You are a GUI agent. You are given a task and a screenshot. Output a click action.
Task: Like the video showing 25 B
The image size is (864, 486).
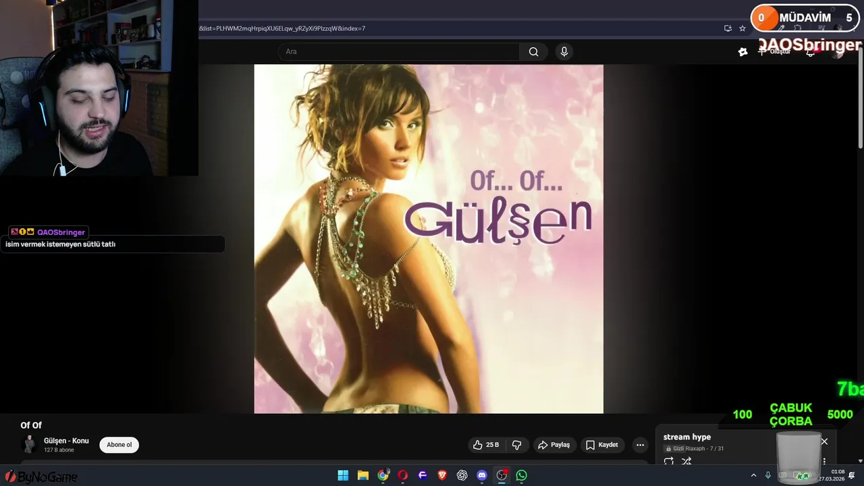point(486,445)
